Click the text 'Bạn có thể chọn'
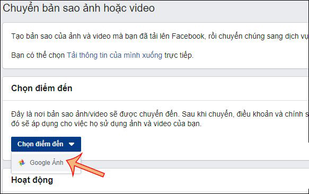The width and height of the screenshot is (309, 194). tap(38, 56)
